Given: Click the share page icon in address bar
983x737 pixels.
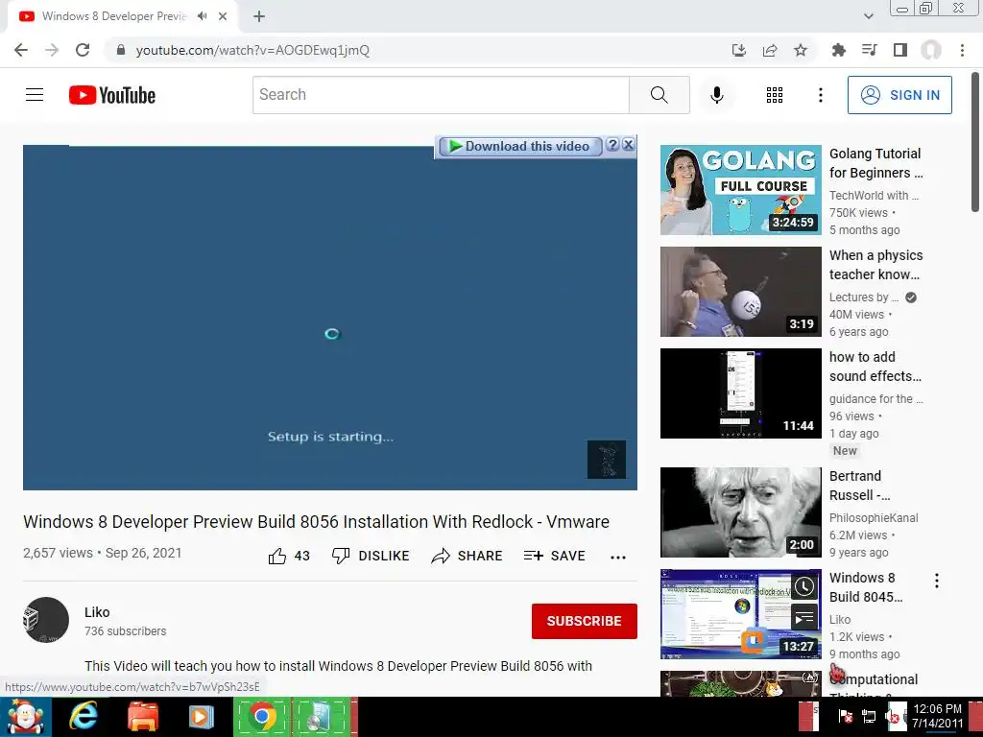Looking at the screenshot, I should point(770,50).
